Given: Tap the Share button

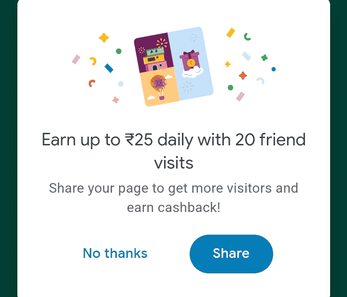Looking at the screenshot, I should 231,254.
